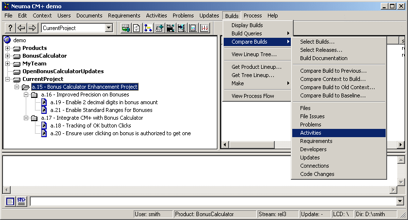Select a.19 Enable 2 decimal digits row
This screenshot has width=408, height=220.
tap(104, 102)
